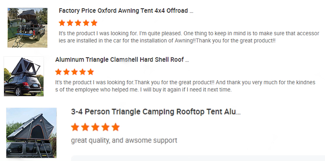Click fifth star of Oxford Awning Tent rating

(x=94, y=23)
